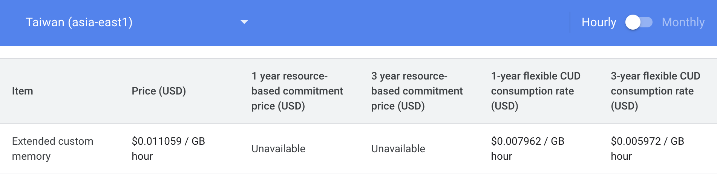Click the 3-year flexible CUD consumption rate header
717x174 pixels.
click(656, 91)
